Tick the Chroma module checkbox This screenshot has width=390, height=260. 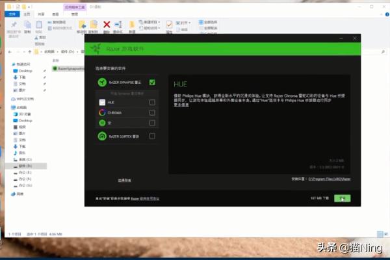[x=151, y=112]
